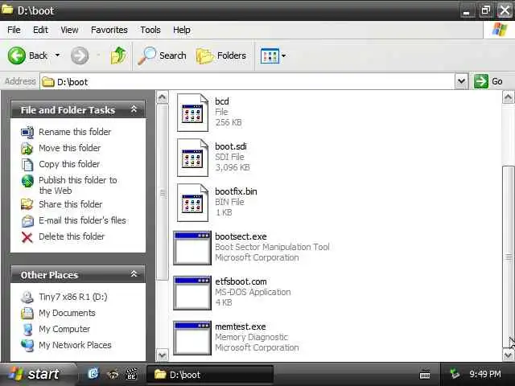Collapse the File and Folder Tasks panel
The image size is (515, 386).
tap(134, 109)
